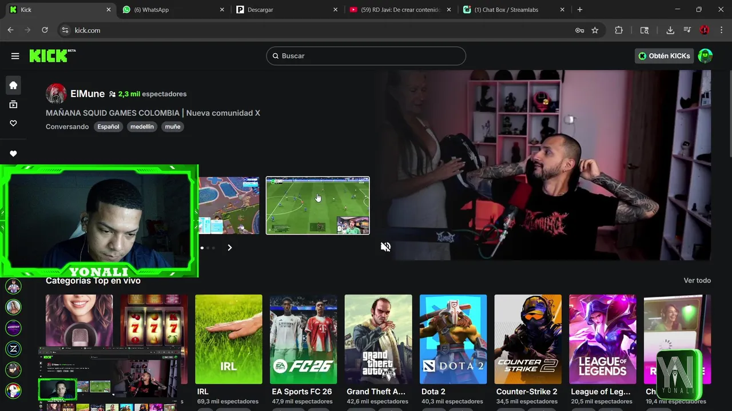This screenshot has width=732, height=411.
Task: Go to Home in Kick sidebar
Action: (x=13, y=85)
